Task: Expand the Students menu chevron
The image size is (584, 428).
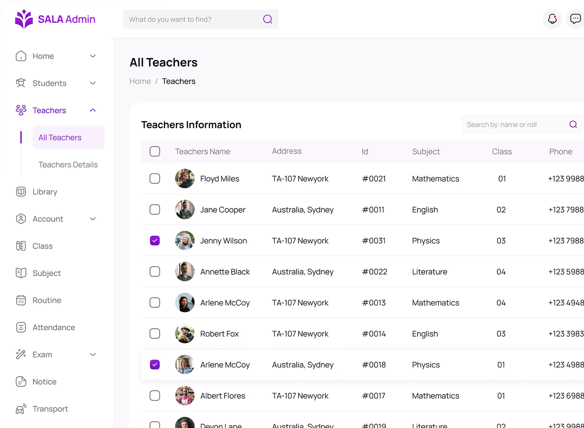Action: click(x=93, y=83)
